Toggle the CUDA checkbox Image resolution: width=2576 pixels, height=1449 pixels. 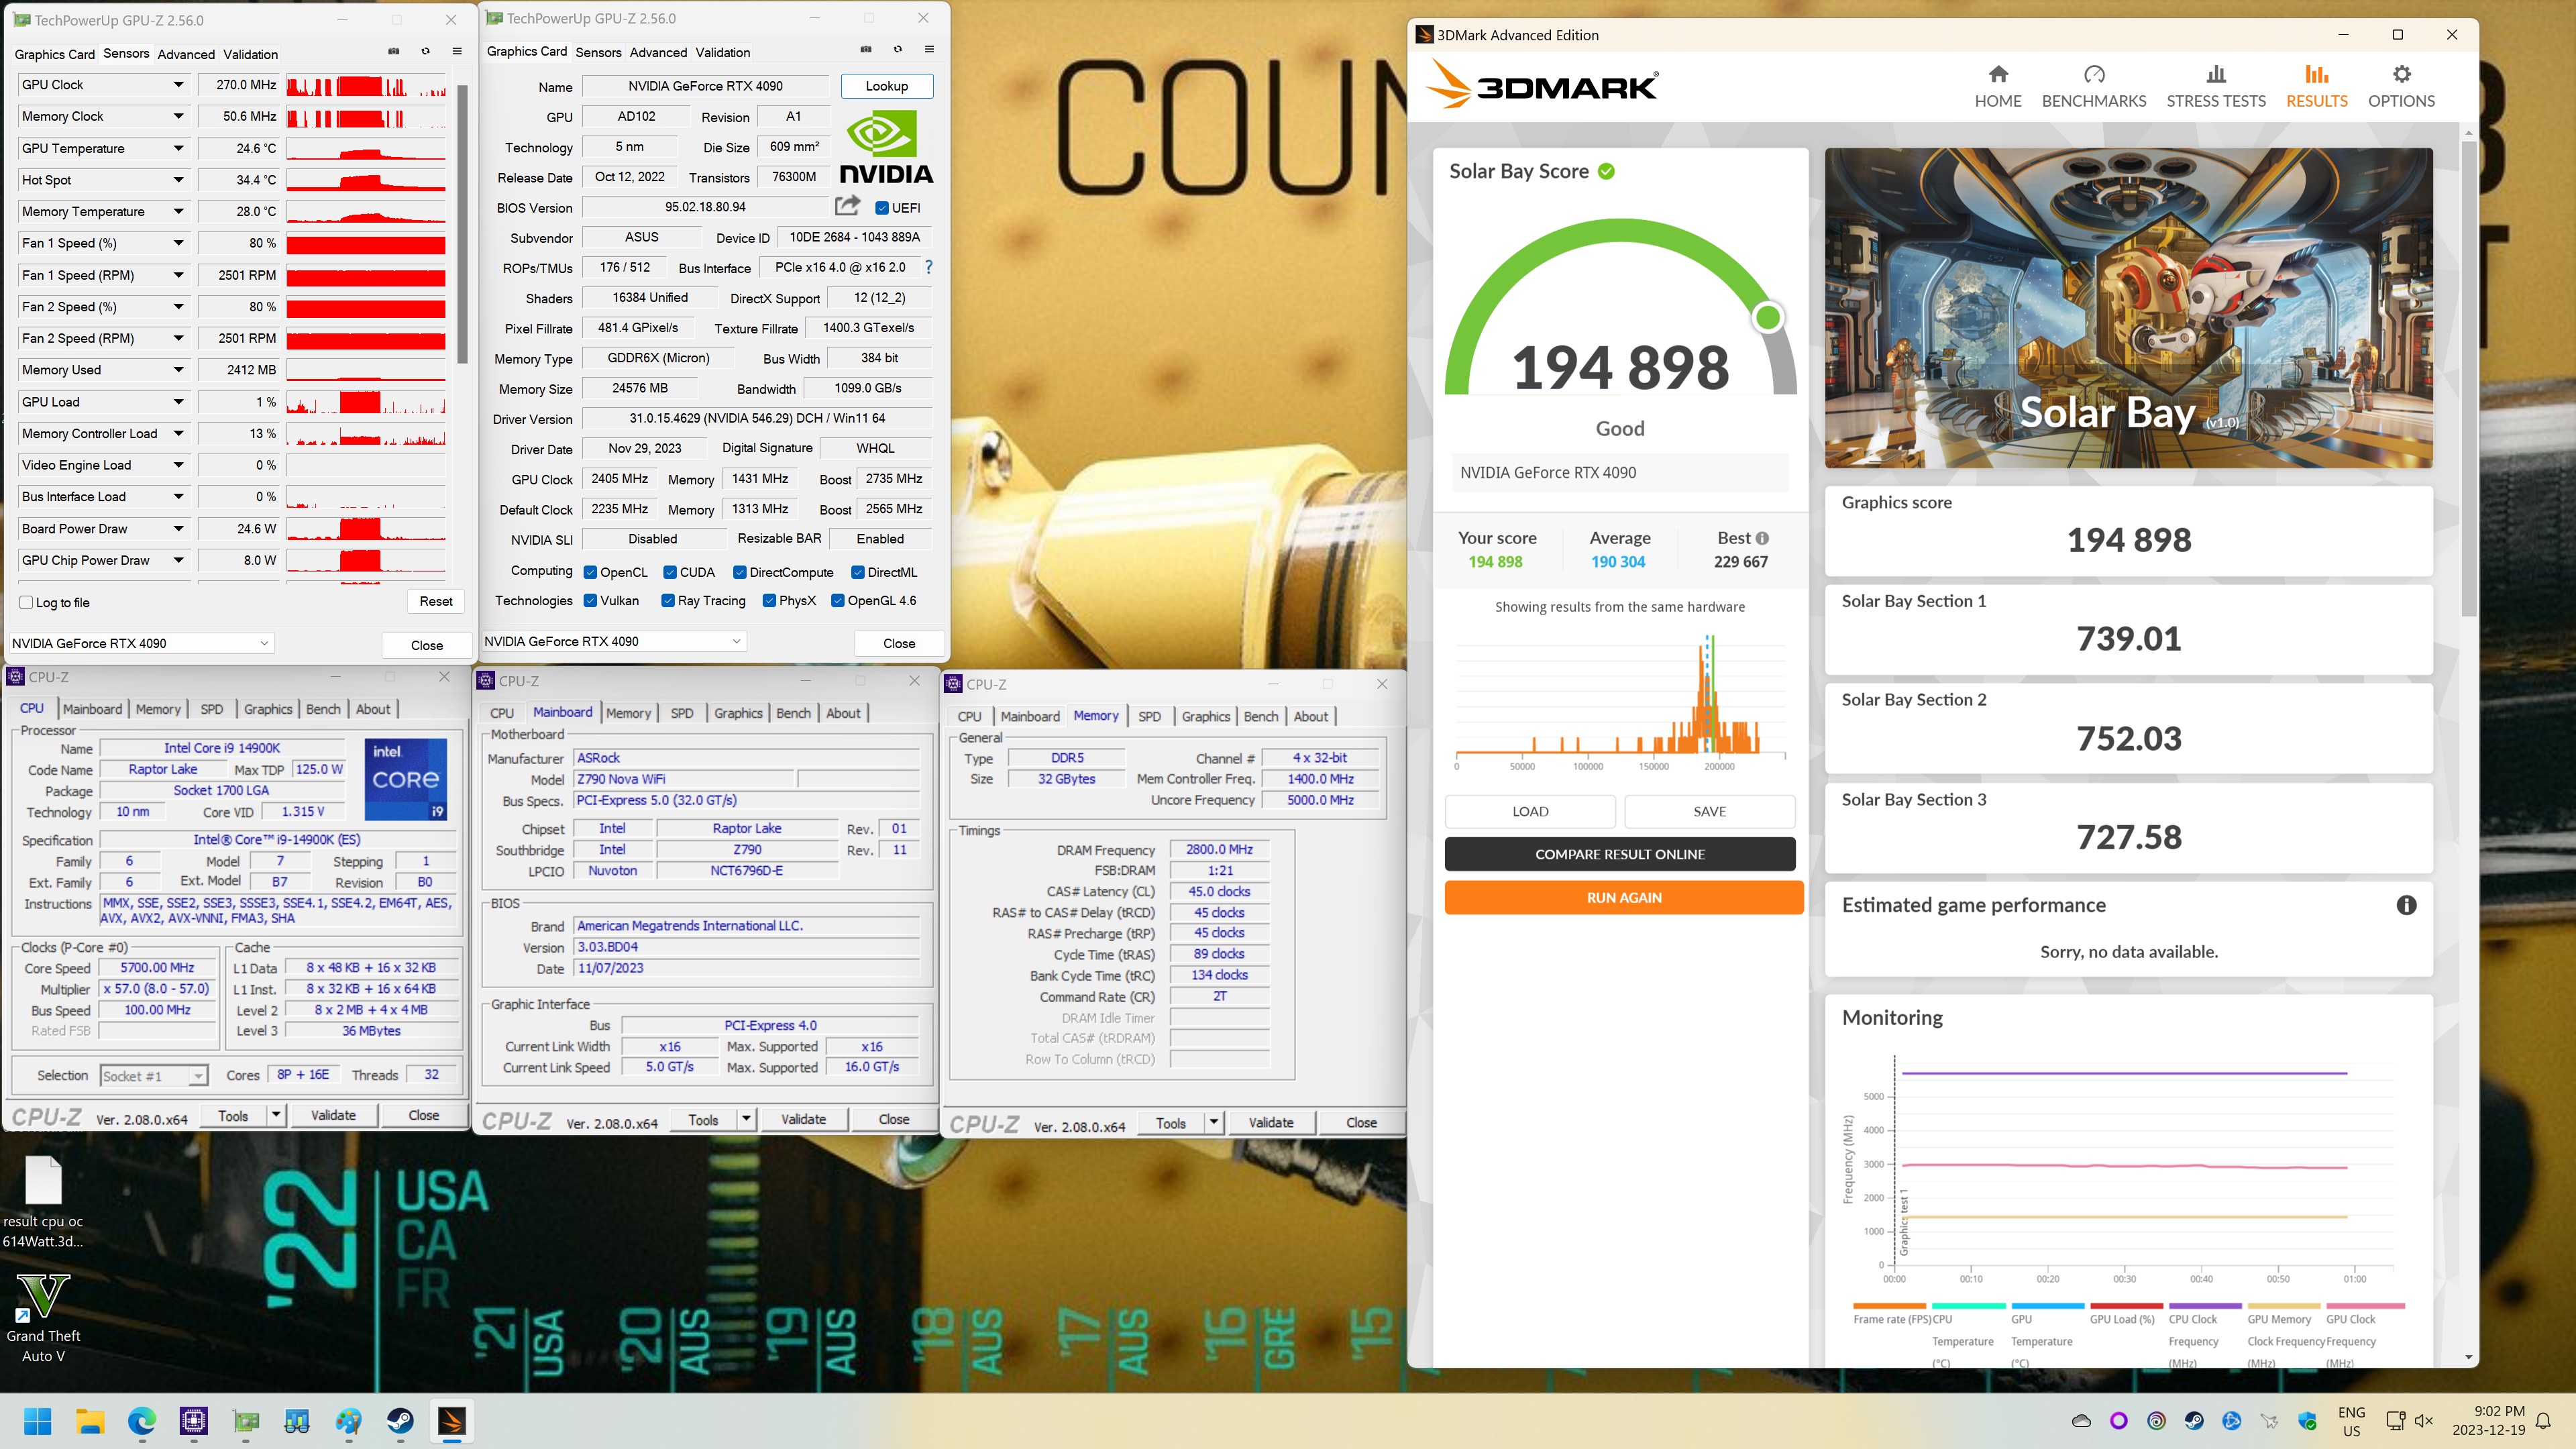[671, 572]
